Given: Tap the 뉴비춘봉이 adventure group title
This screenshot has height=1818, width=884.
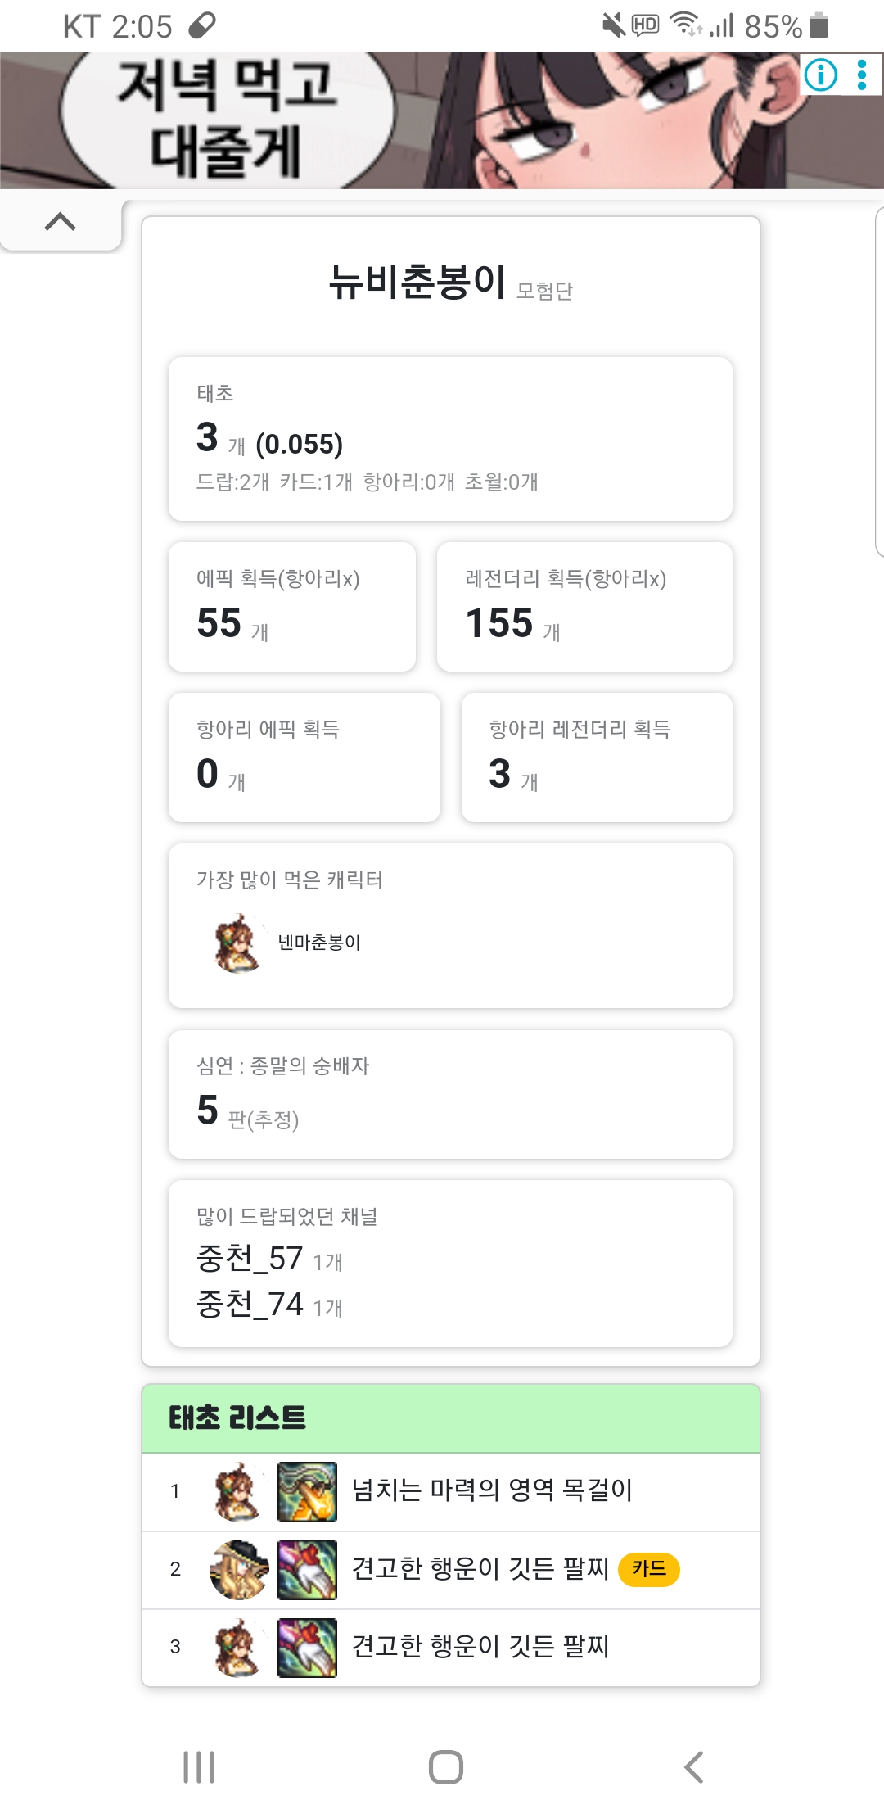Looking at the screenshot, I should point(417,283).
